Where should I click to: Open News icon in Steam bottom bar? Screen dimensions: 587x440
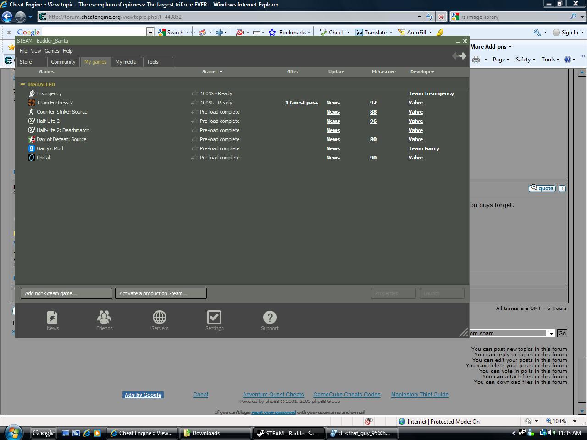52,320
